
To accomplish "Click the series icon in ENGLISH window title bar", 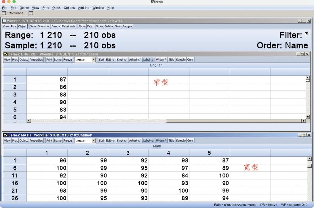I will tap(5, 54).
